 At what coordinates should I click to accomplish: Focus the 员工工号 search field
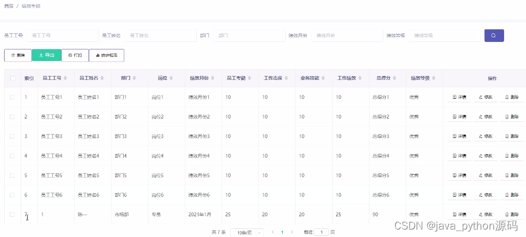click(63, 36)
